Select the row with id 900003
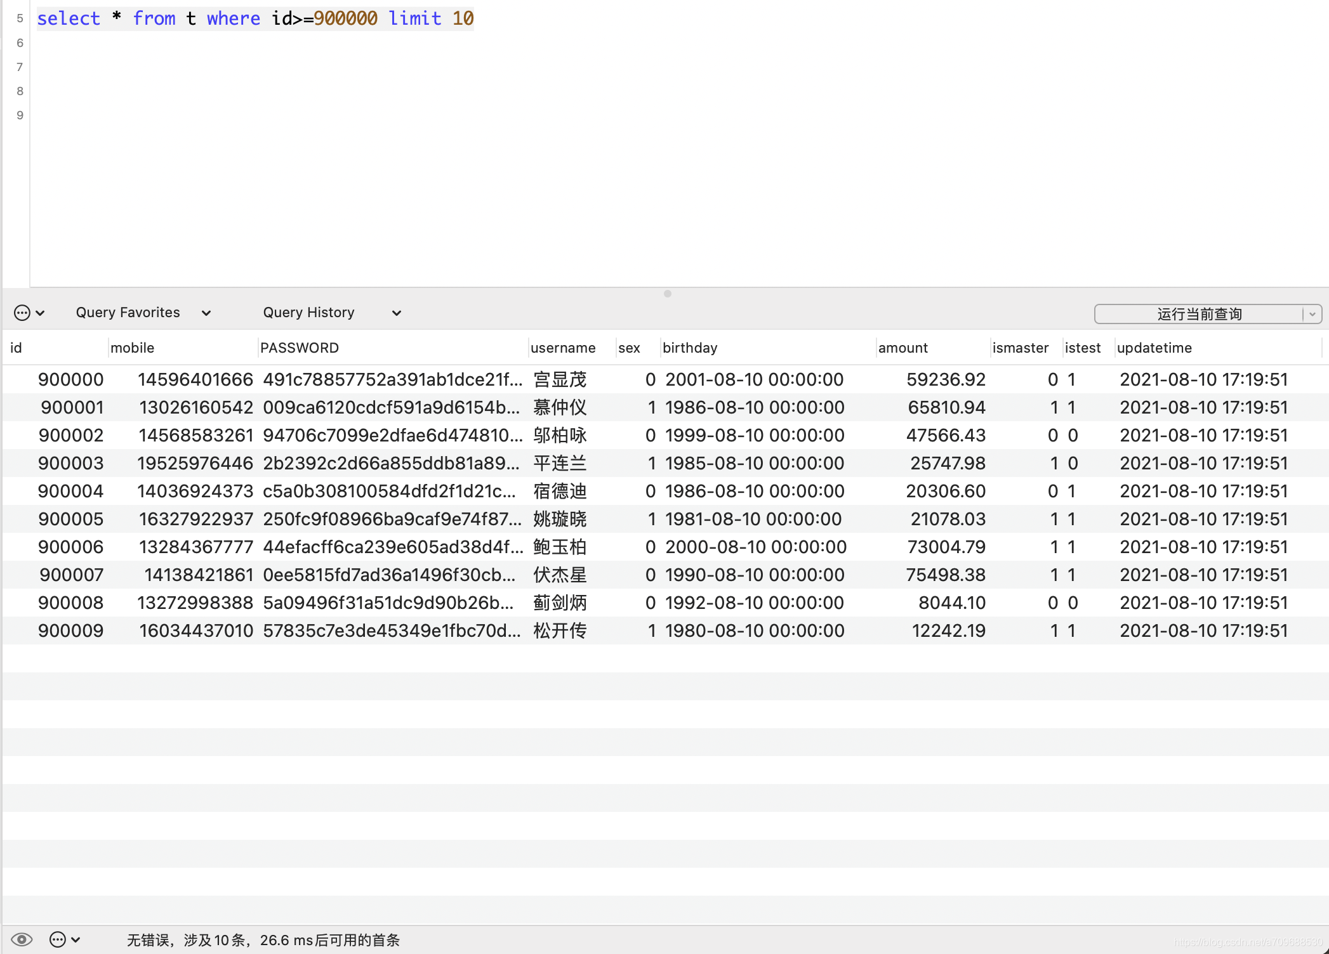The image size is (1329, 954). 70,463
